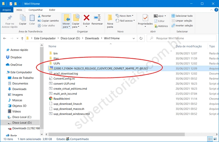The image size is (219, 142).
Task: Click the Copiar ribbon button
Action: pyautogui.click(x=23, y=20)
